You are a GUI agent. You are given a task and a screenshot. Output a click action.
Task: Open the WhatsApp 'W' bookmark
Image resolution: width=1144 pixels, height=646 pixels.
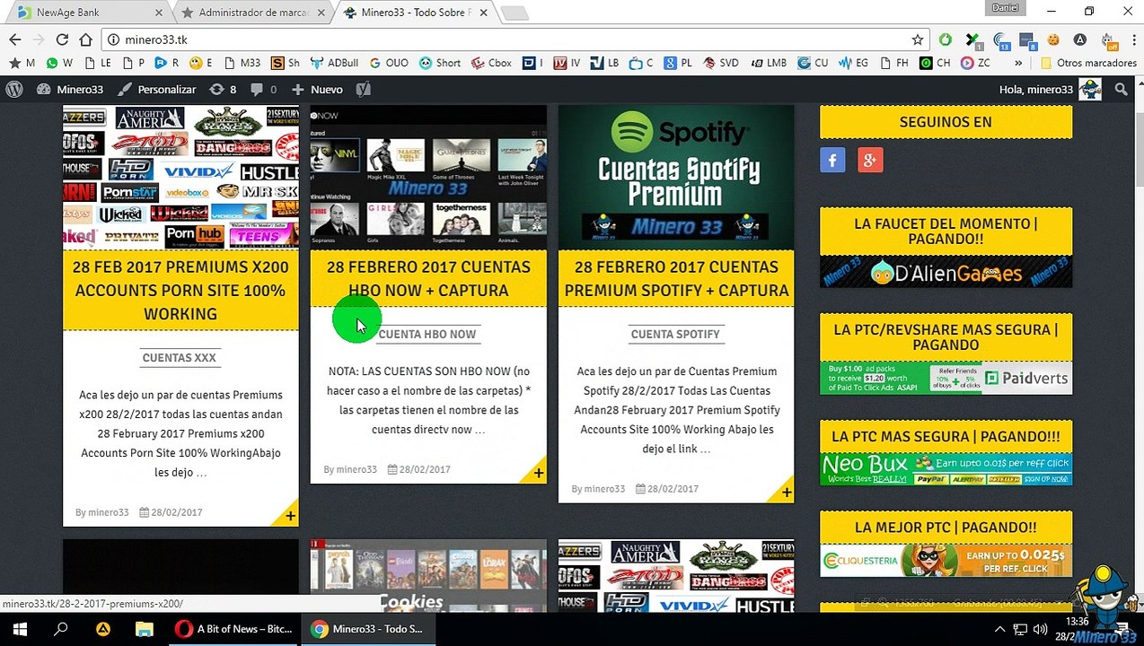[59, 63]
